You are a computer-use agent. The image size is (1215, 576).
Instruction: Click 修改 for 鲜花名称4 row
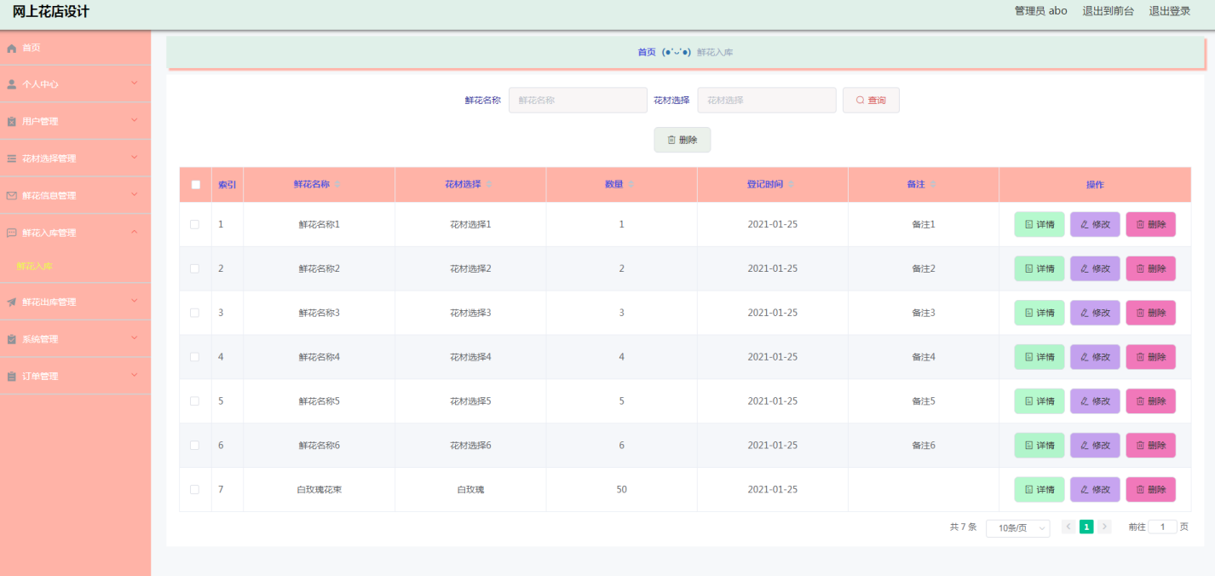point(1095,357)
